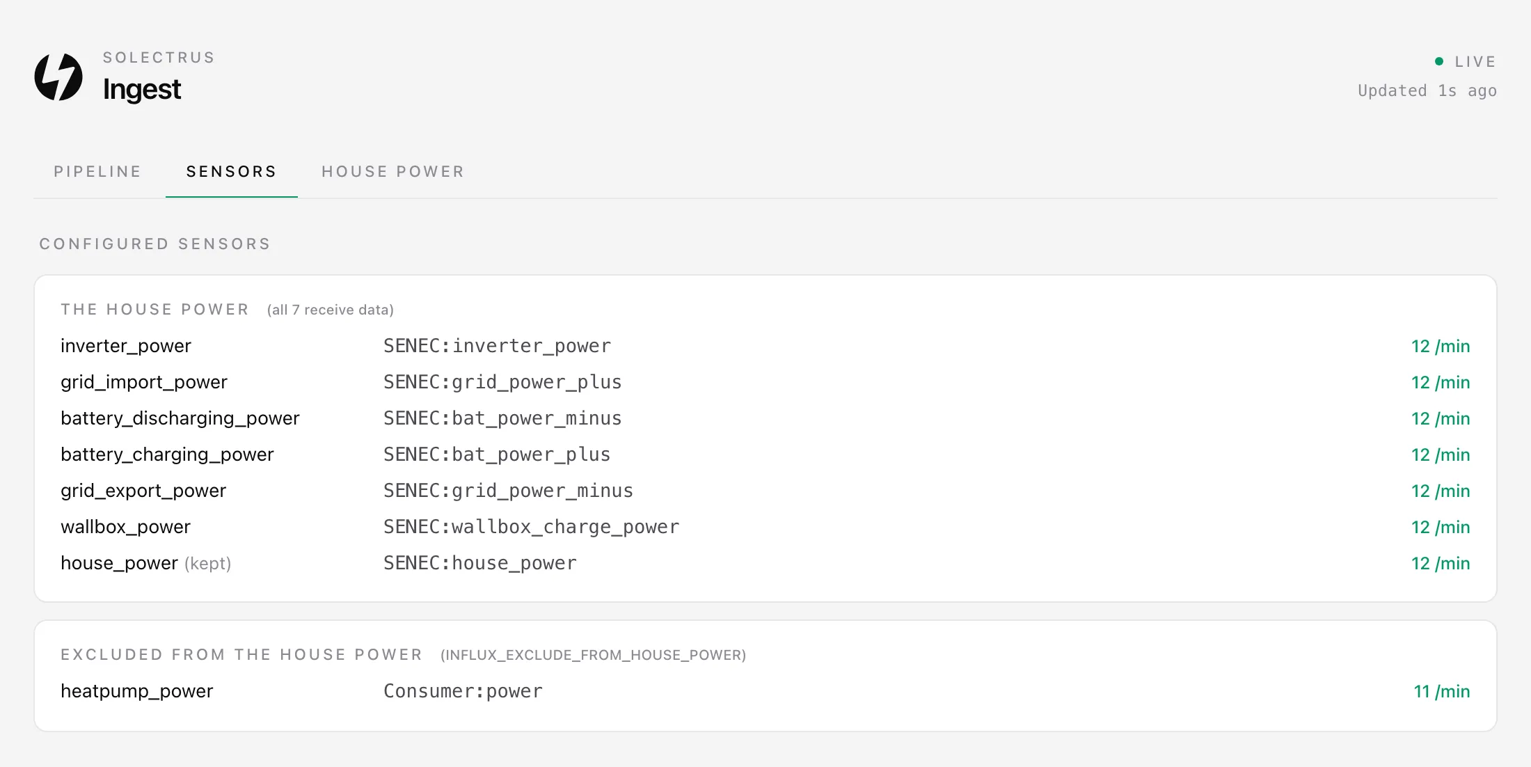Click the SENEC:wallbox_charge_power mapping

tap(532, 527)
